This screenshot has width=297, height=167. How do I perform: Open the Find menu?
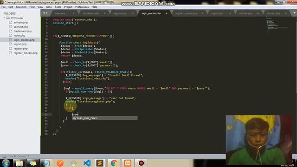(32, 7)
